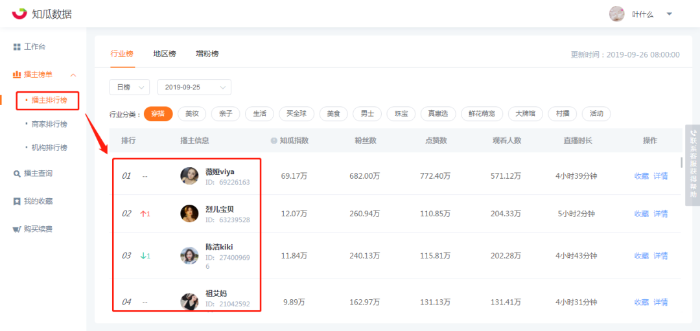Open 详情 for 薇娅viya
The height and width of the screenshot is (331, 700).
[x=660, y=176]
